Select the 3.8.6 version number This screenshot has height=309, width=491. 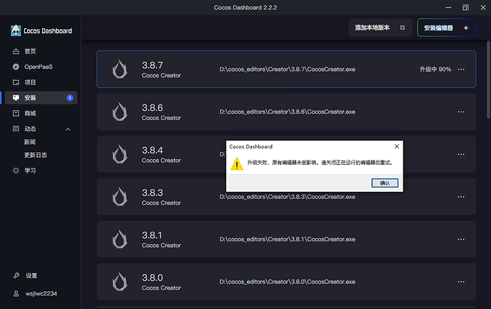point(152,108)
